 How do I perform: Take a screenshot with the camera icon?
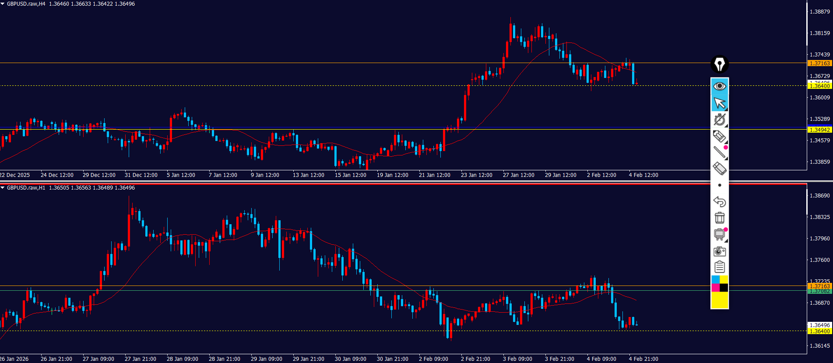coord(720,251)
